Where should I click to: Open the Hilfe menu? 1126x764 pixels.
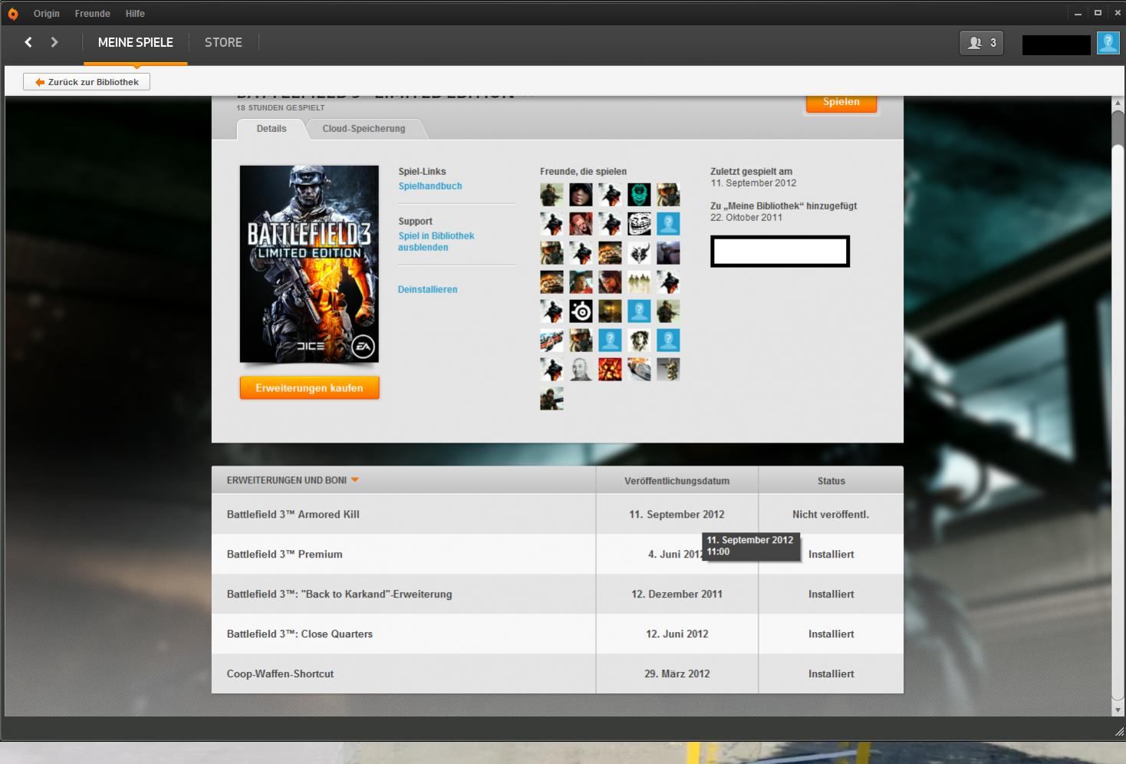pos(135,14)
